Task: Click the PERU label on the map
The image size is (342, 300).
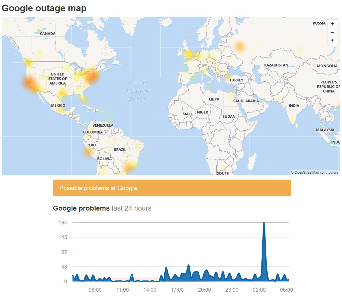Action: [91, 145]
